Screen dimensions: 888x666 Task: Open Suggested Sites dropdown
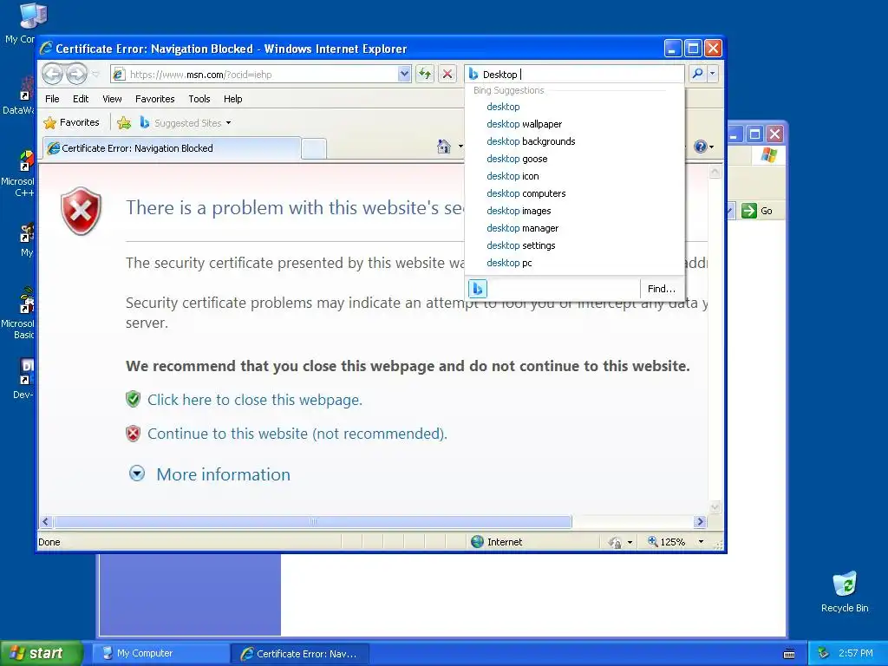click(x=186, y=122)
